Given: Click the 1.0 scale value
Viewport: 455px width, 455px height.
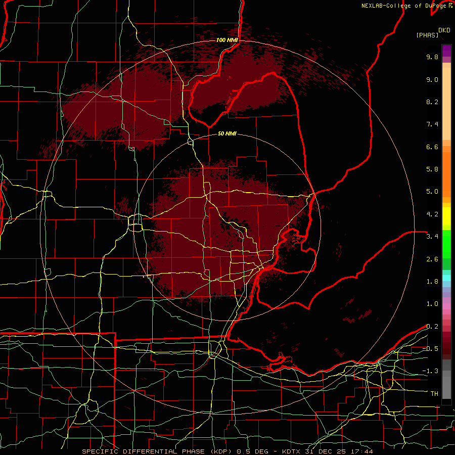Looking at the screenshot, I should 432,304.
